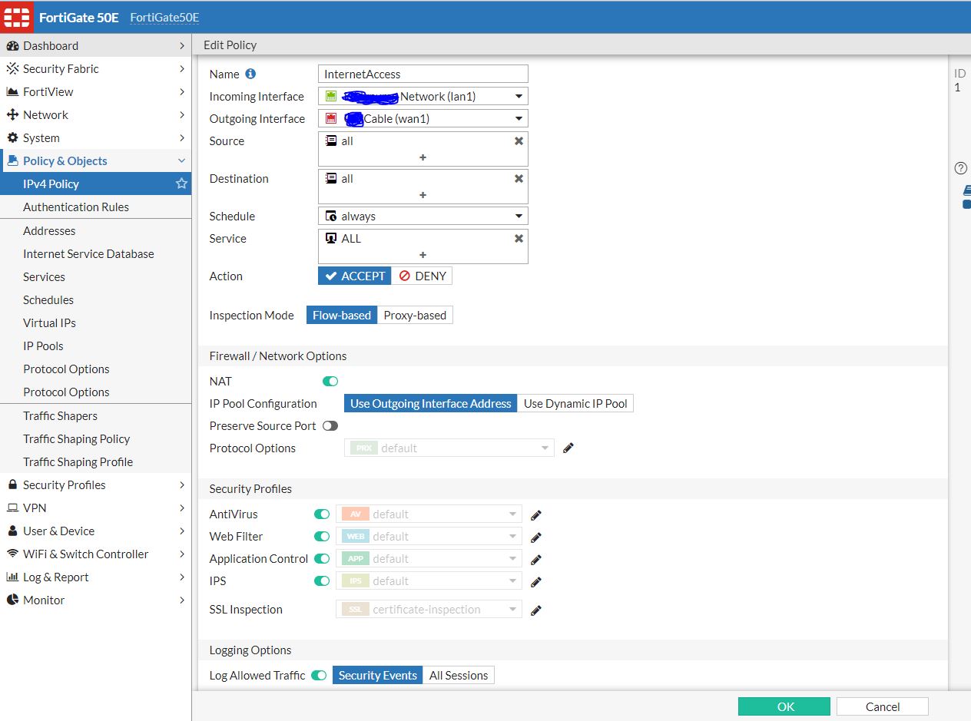
Task: Click the Monitor pie chart icon
Action: (x=12, y=600)
